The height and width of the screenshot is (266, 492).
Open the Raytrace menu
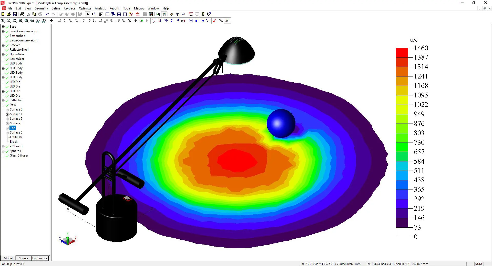coord(69,8)
